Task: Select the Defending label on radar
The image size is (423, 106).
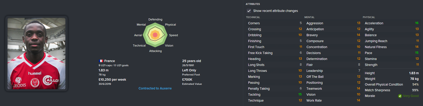Action: pos(155,19)
